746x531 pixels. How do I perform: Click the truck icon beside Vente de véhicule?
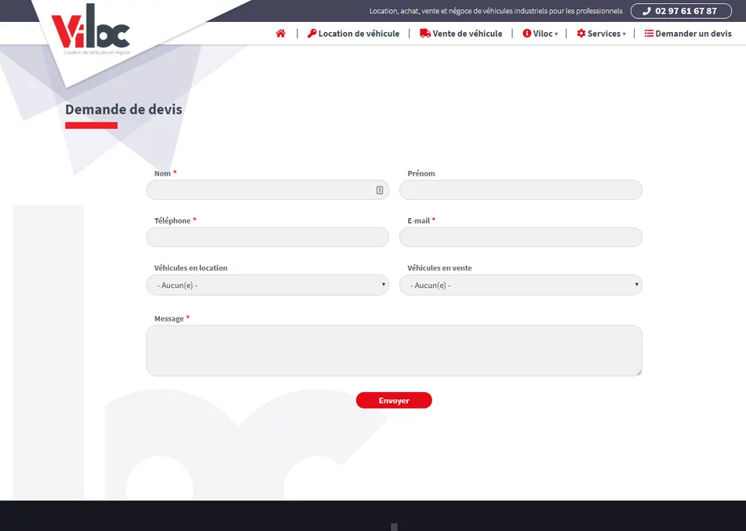tap(425, 34)
